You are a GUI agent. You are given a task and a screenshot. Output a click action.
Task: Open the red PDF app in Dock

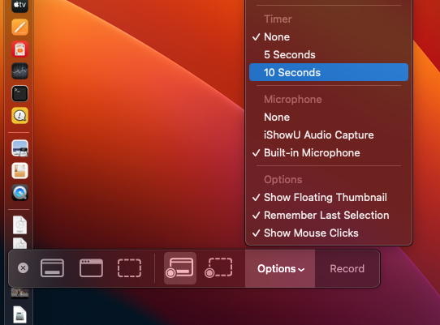pyautogui.click(x=19, y=49)
